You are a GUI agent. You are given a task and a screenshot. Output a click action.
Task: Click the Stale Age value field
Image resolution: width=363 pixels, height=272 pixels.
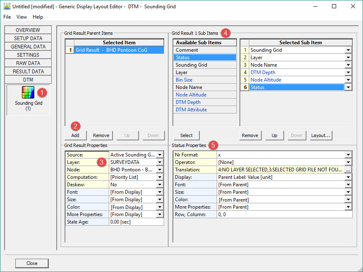click(x=136, y=222)
